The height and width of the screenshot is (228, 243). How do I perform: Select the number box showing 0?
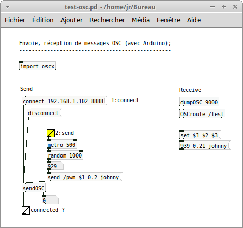tap(51, 201)
